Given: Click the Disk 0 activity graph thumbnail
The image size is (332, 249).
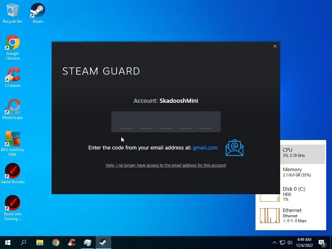Looking at the screenshot, I should coord(269,197).
